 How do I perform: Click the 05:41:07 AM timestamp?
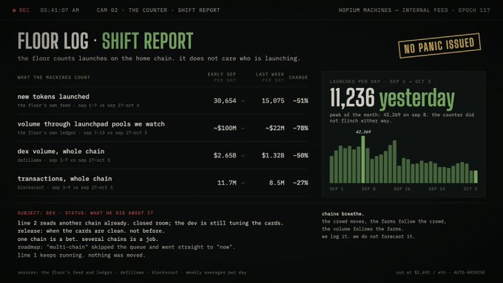point(60,10)
